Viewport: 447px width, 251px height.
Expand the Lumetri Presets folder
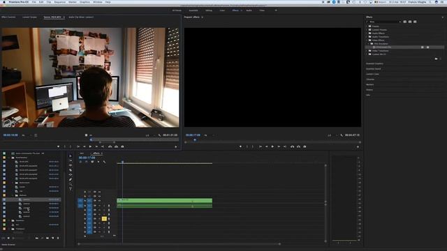(x=367, y=29)
